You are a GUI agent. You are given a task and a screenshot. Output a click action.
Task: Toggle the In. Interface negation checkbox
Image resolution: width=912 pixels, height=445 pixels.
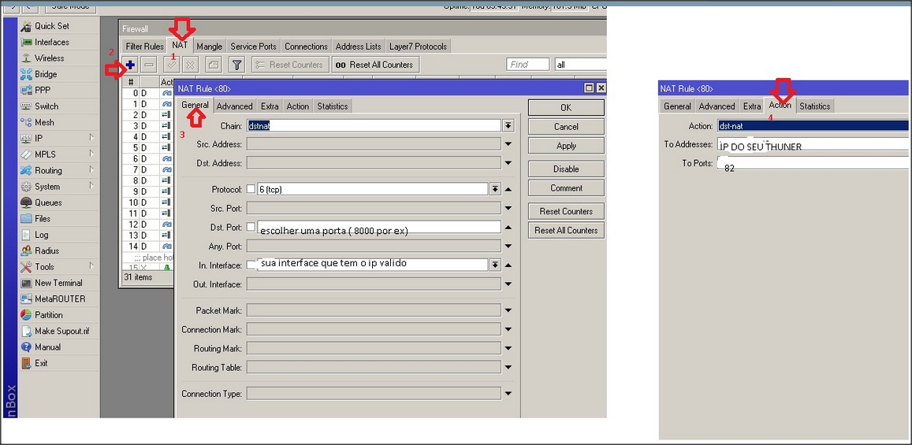[251, 265]
